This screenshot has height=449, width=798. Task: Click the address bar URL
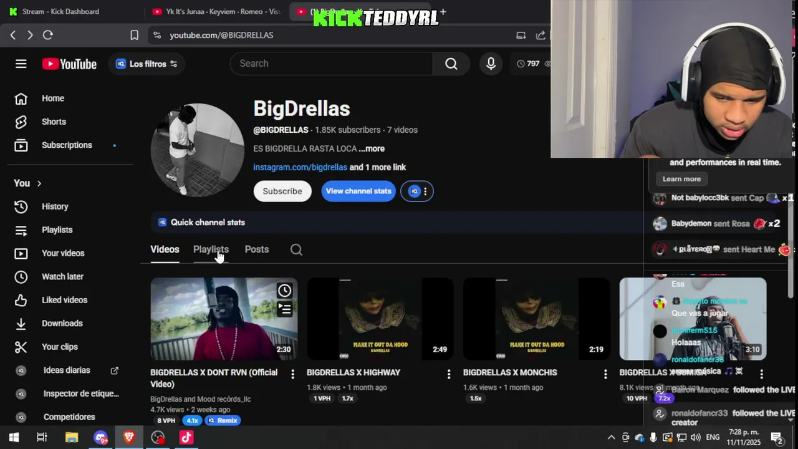(221, 35)
